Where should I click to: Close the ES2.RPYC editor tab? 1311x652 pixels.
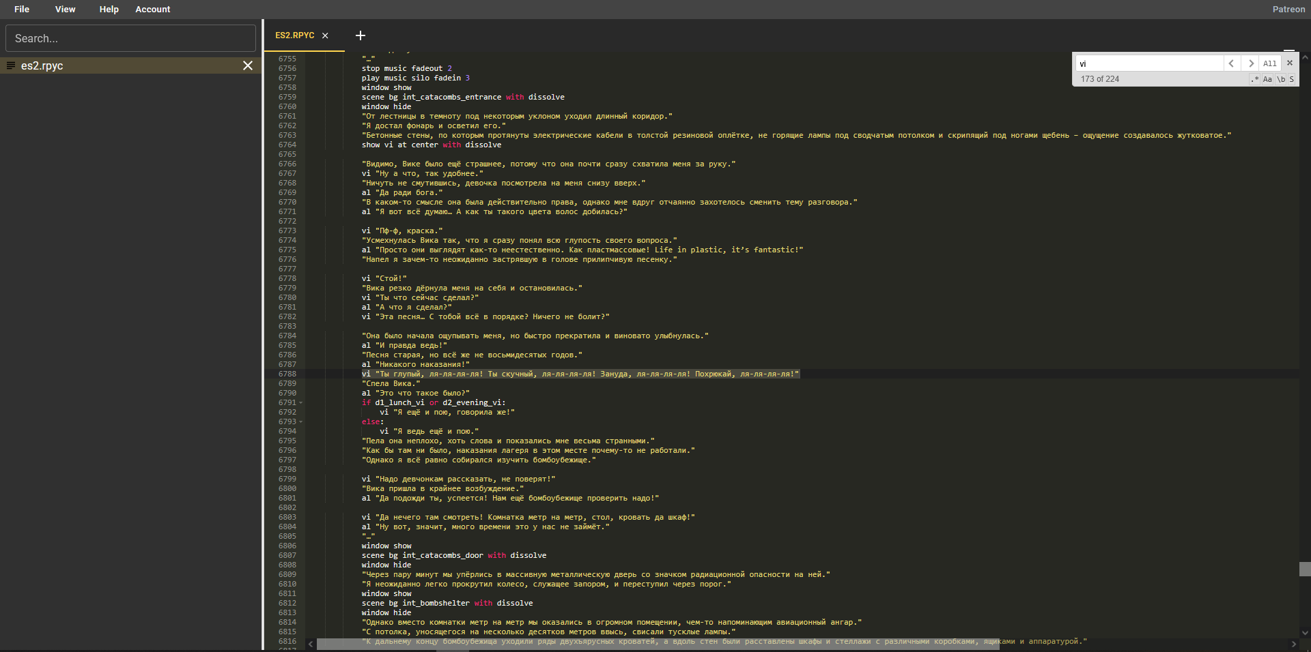click(x=325, y=35)
